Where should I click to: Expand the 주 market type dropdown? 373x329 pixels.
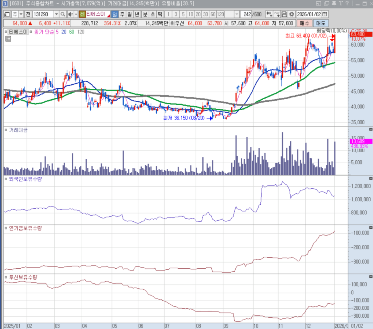point(21,14)
